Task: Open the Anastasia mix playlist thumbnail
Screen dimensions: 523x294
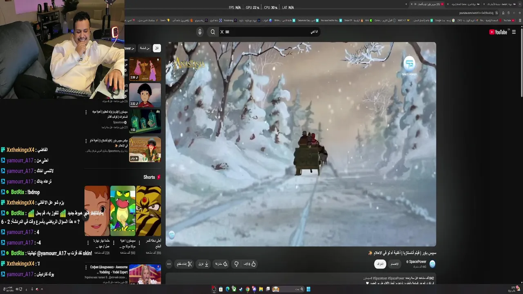Action: [x=145, y=149]
